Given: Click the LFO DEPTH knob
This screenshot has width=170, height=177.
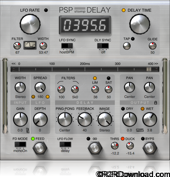Looking at the screenshot, I should tap(40, 119).
